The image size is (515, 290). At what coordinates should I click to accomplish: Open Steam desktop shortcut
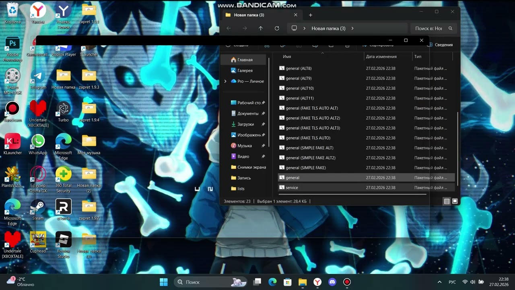coord(38,209)
